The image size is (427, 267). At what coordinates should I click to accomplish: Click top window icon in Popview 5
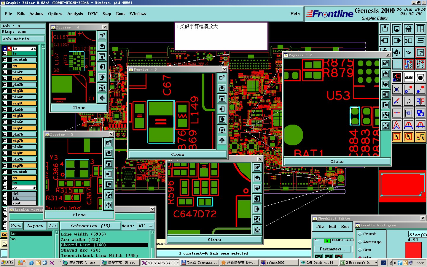109,143
